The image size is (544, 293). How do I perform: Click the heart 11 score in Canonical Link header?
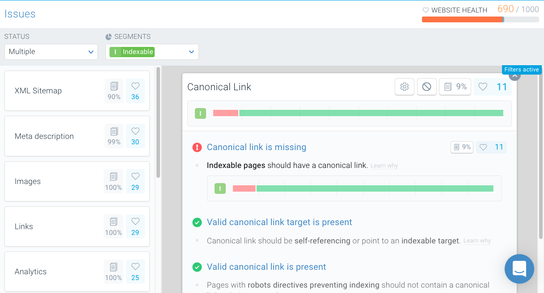tap(493, 87)
